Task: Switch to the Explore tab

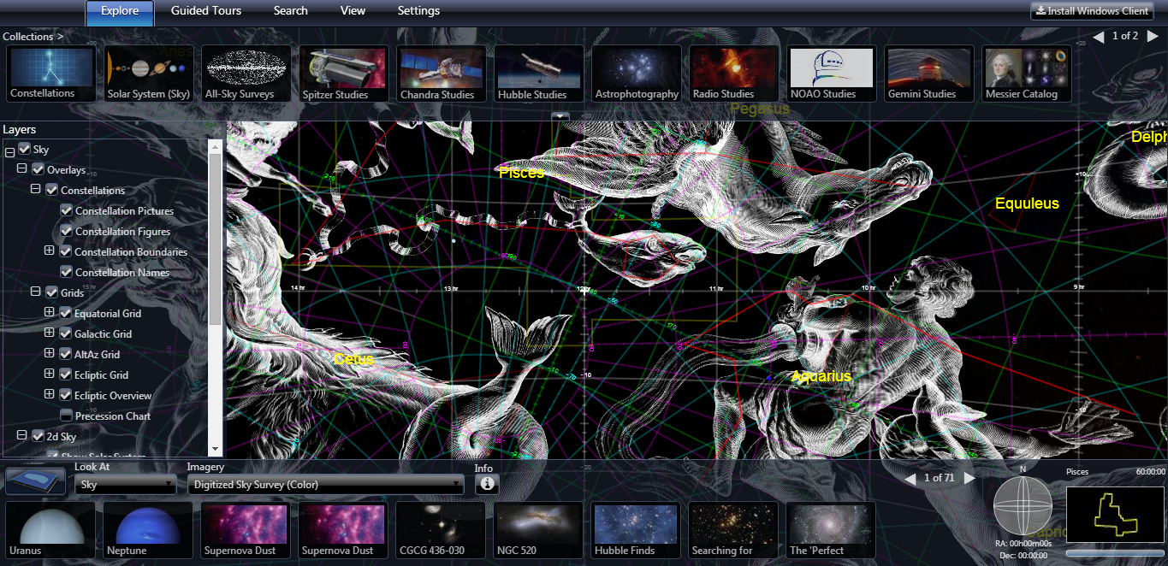Action: (120, 12)
